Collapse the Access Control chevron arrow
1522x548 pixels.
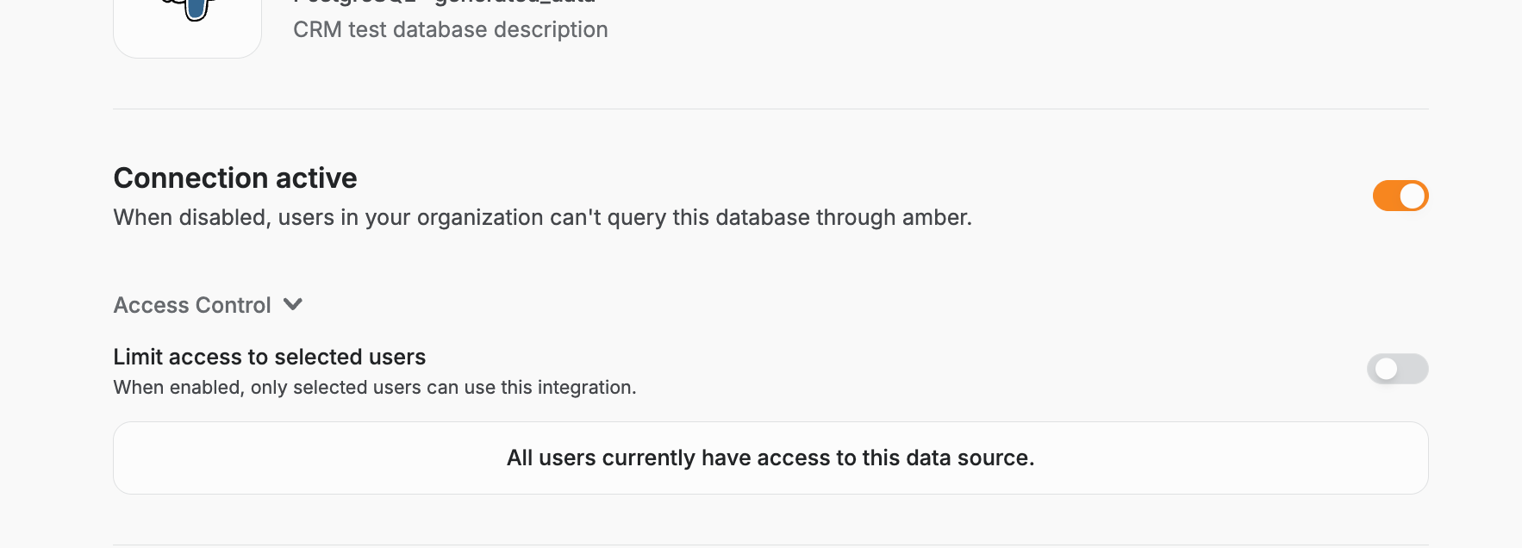[293, 305]
